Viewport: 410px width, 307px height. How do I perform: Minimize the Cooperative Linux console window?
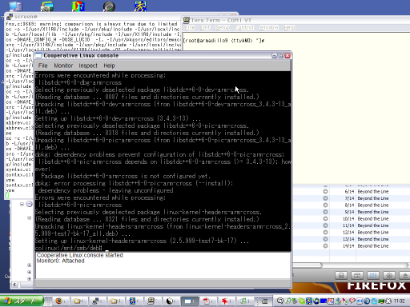[275, 55]
